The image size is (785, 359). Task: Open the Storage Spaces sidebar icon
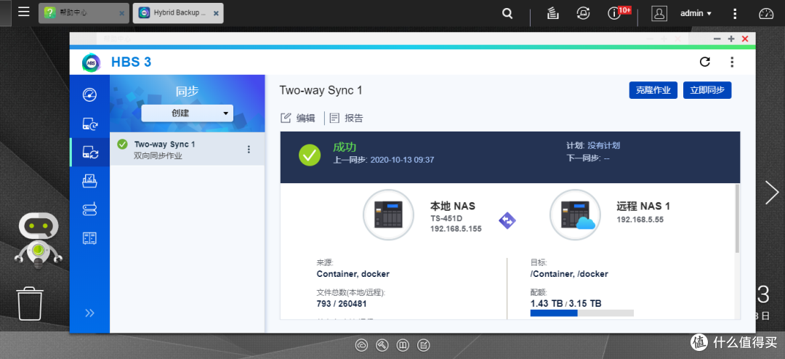(x=89, y=209)
